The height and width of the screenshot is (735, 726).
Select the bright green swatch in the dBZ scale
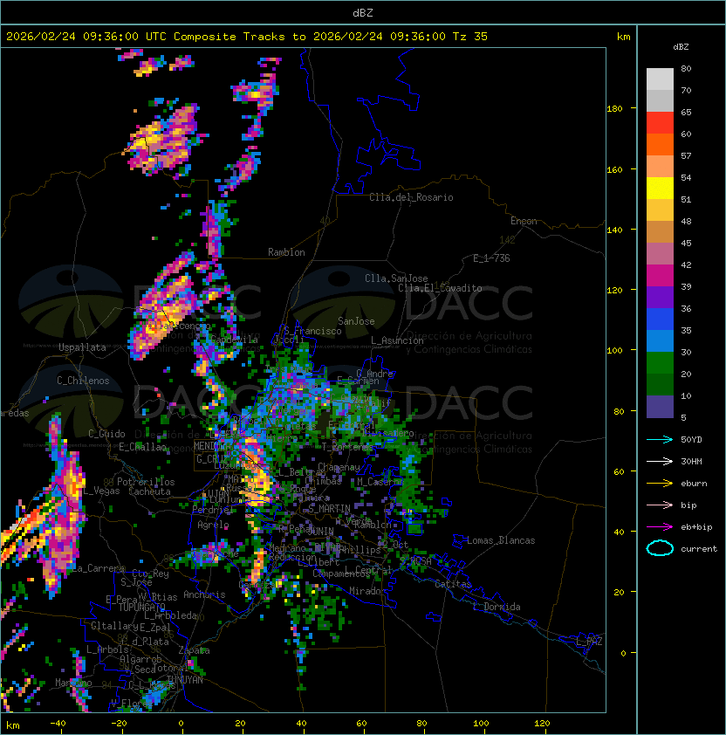pos(660,363)
